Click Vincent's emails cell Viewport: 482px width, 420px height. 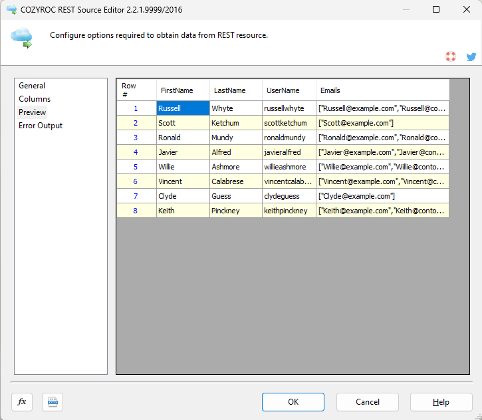point(382,181)
